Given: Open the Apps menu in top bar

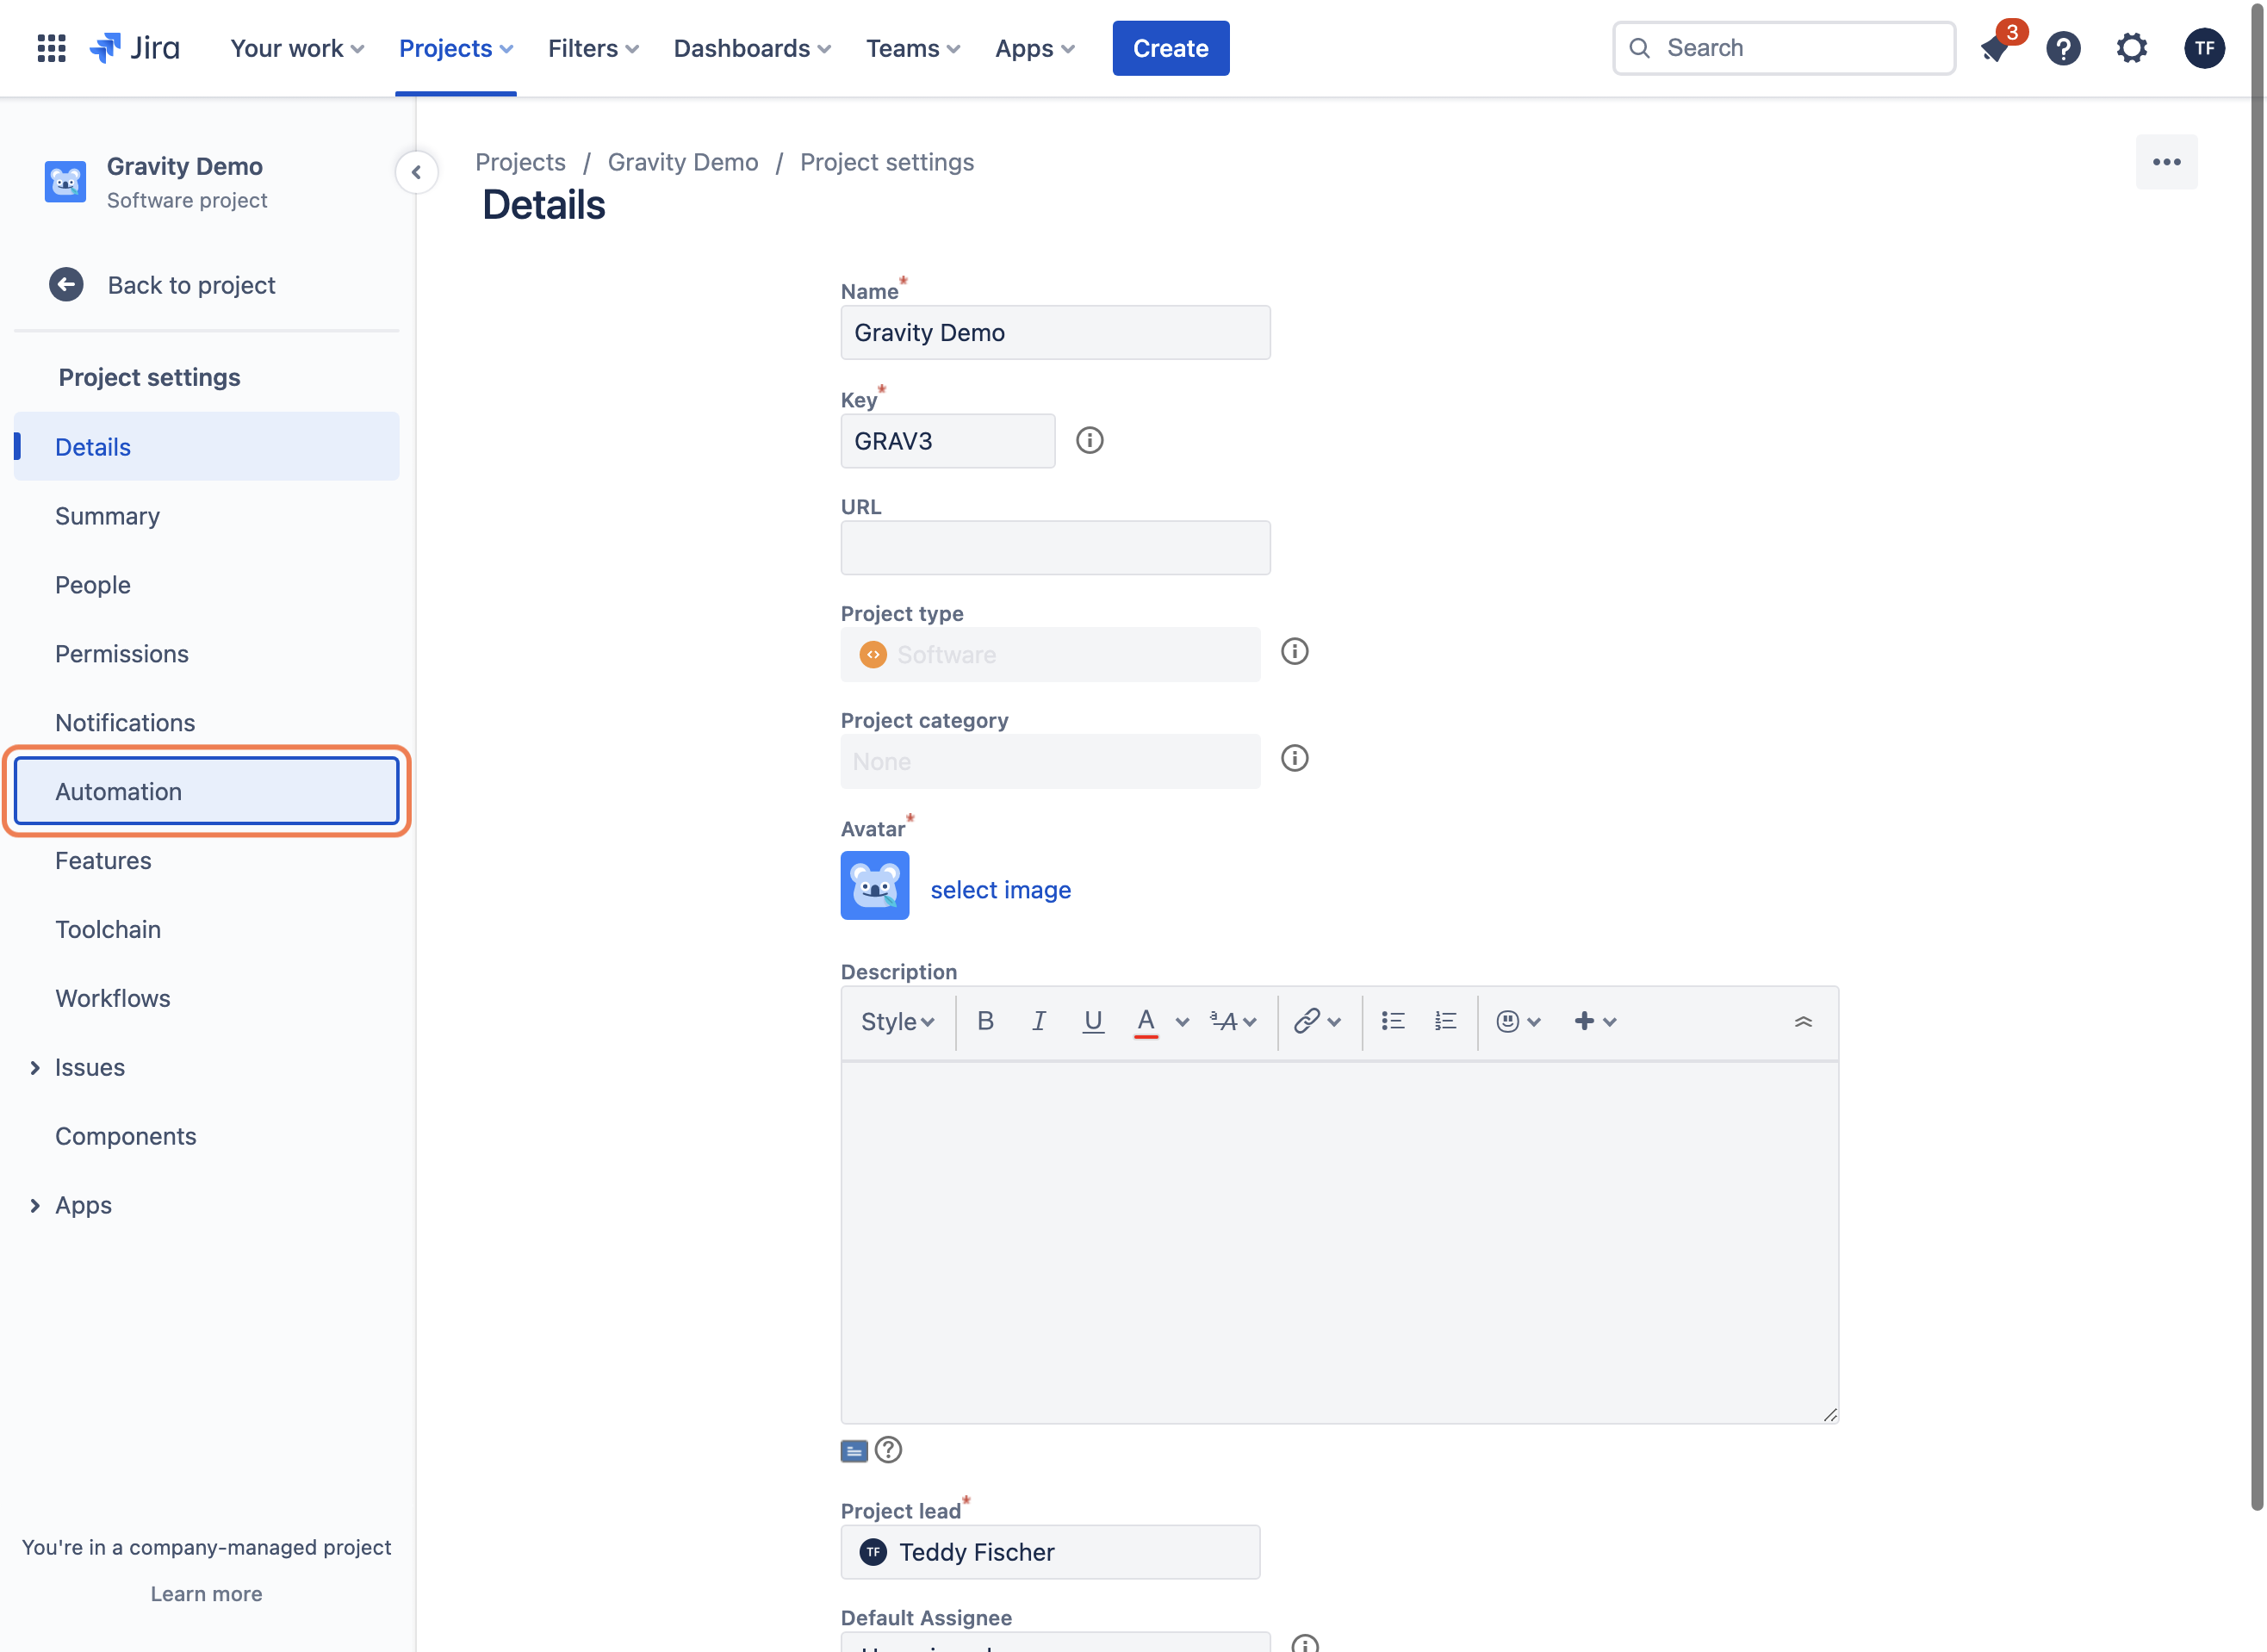Looking at the screenshot, I should coord(1035,48).
